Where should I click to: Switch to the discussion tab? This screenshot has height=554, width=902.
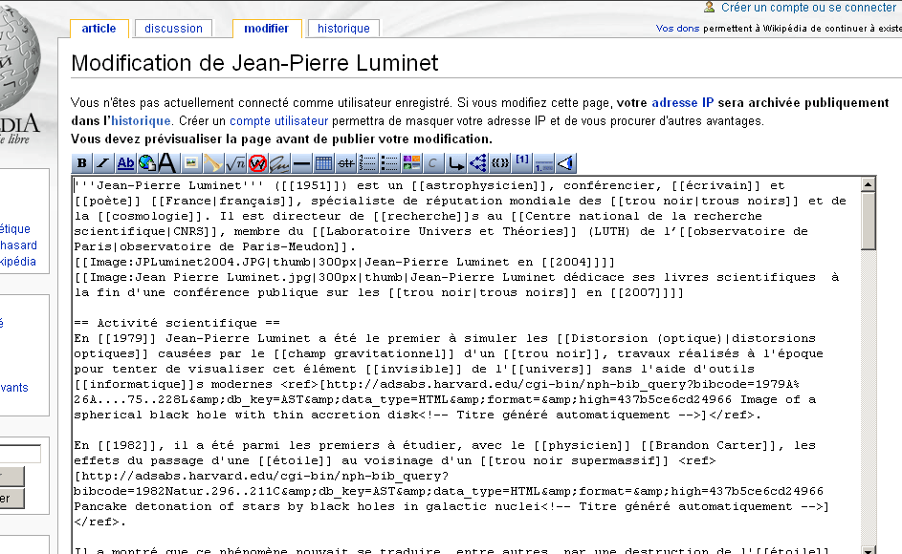coord(172,29)
